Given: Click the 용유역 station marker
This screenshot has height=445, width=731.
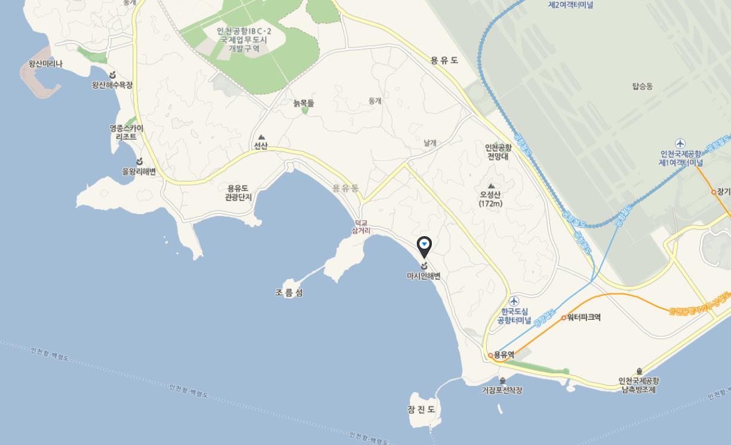Looking at the screenshot, I should tap(490, 356).
